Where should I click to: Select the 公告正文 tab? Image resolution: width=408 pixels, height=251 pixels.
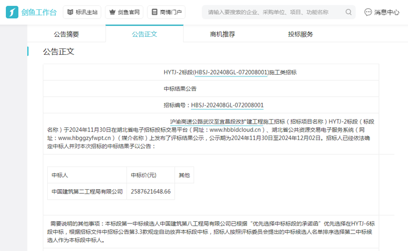click(x=145, y=34)
